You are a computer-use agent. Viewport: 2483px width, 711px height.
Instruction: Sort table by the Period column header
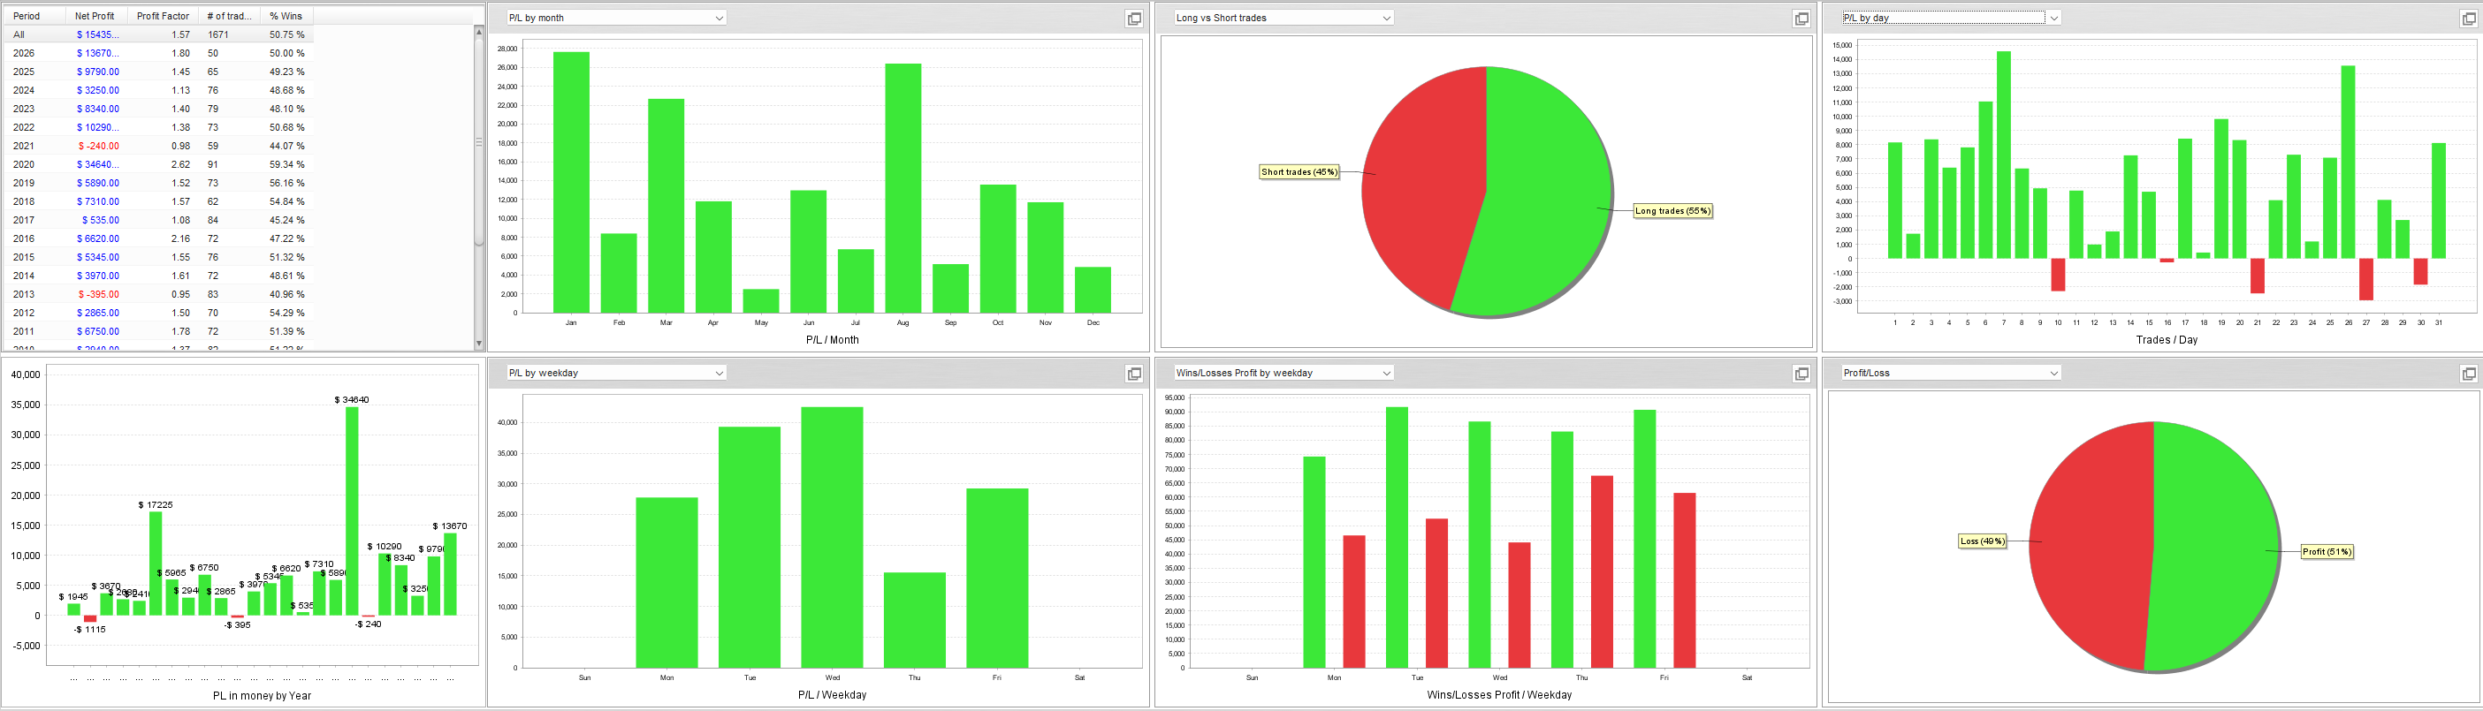click(34, 15)
